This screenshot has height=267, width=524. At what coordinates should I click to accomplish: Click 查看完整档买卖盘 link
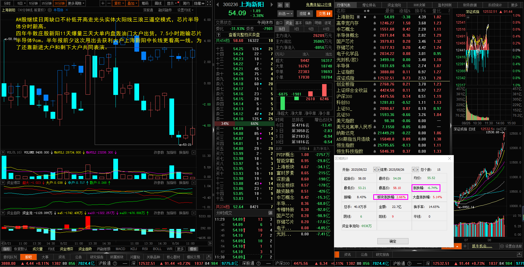tap(244, 35)
